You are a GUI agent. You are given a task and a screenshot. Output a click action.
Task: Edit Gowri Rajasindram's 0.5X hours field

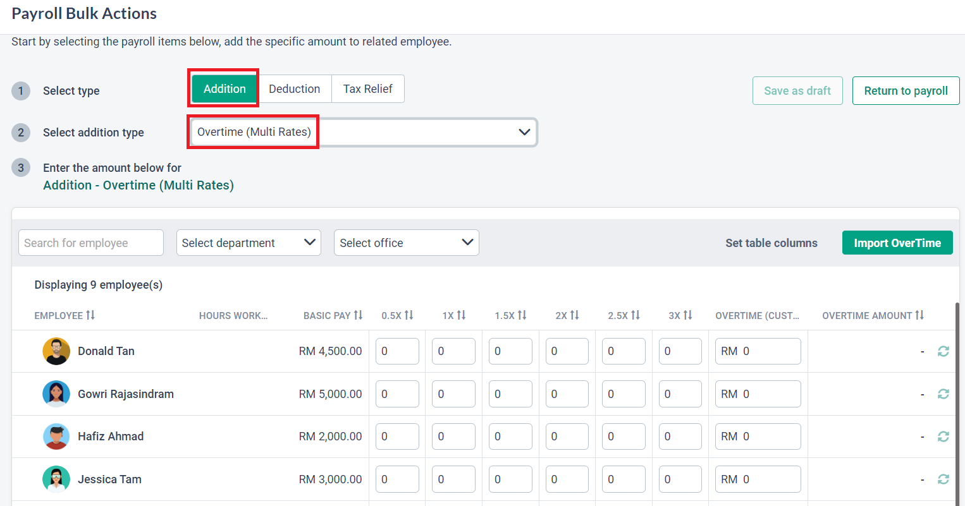click(x=397, y=394)
